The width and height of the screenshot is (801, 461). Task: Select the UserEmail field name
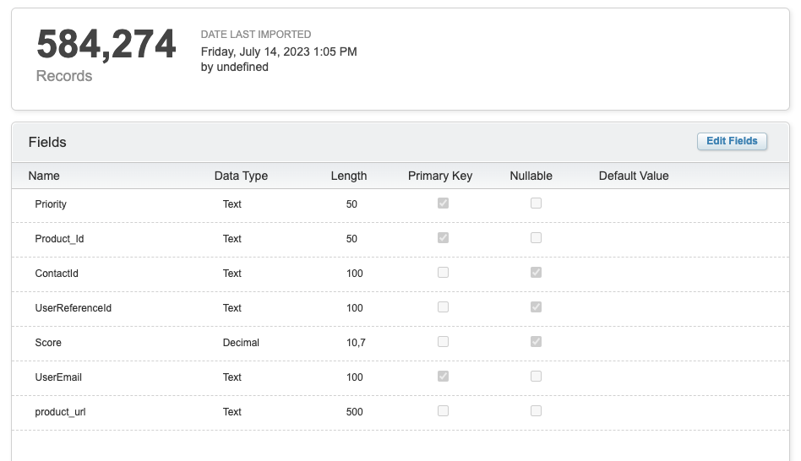pos(58,377)
